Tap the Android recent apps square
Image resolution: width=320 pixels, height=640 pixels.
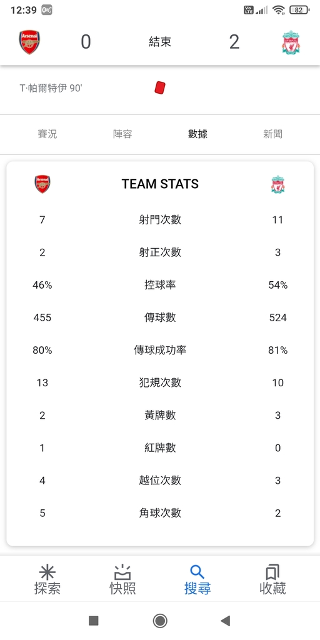[94, 621]
